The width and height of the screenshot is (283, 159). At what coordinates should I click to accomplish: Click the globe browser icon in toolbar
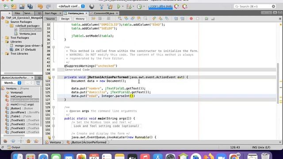pos(92,7)
